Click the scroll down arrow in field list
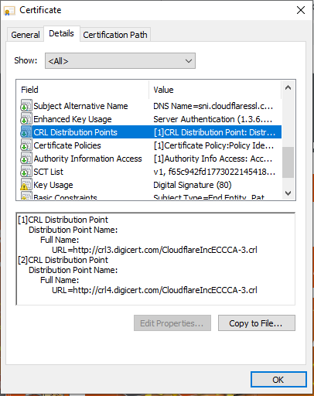 pos(288,193)
